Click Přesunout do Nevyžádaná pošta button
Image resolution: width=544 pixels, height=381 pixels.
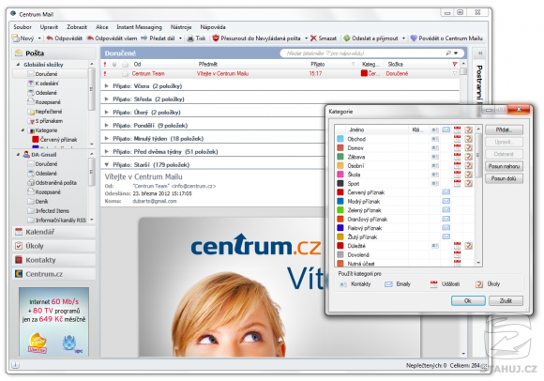256,38
